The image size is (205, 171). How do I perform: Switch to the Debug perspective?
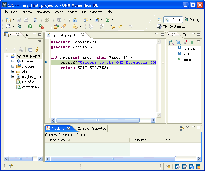click(192, 20)
